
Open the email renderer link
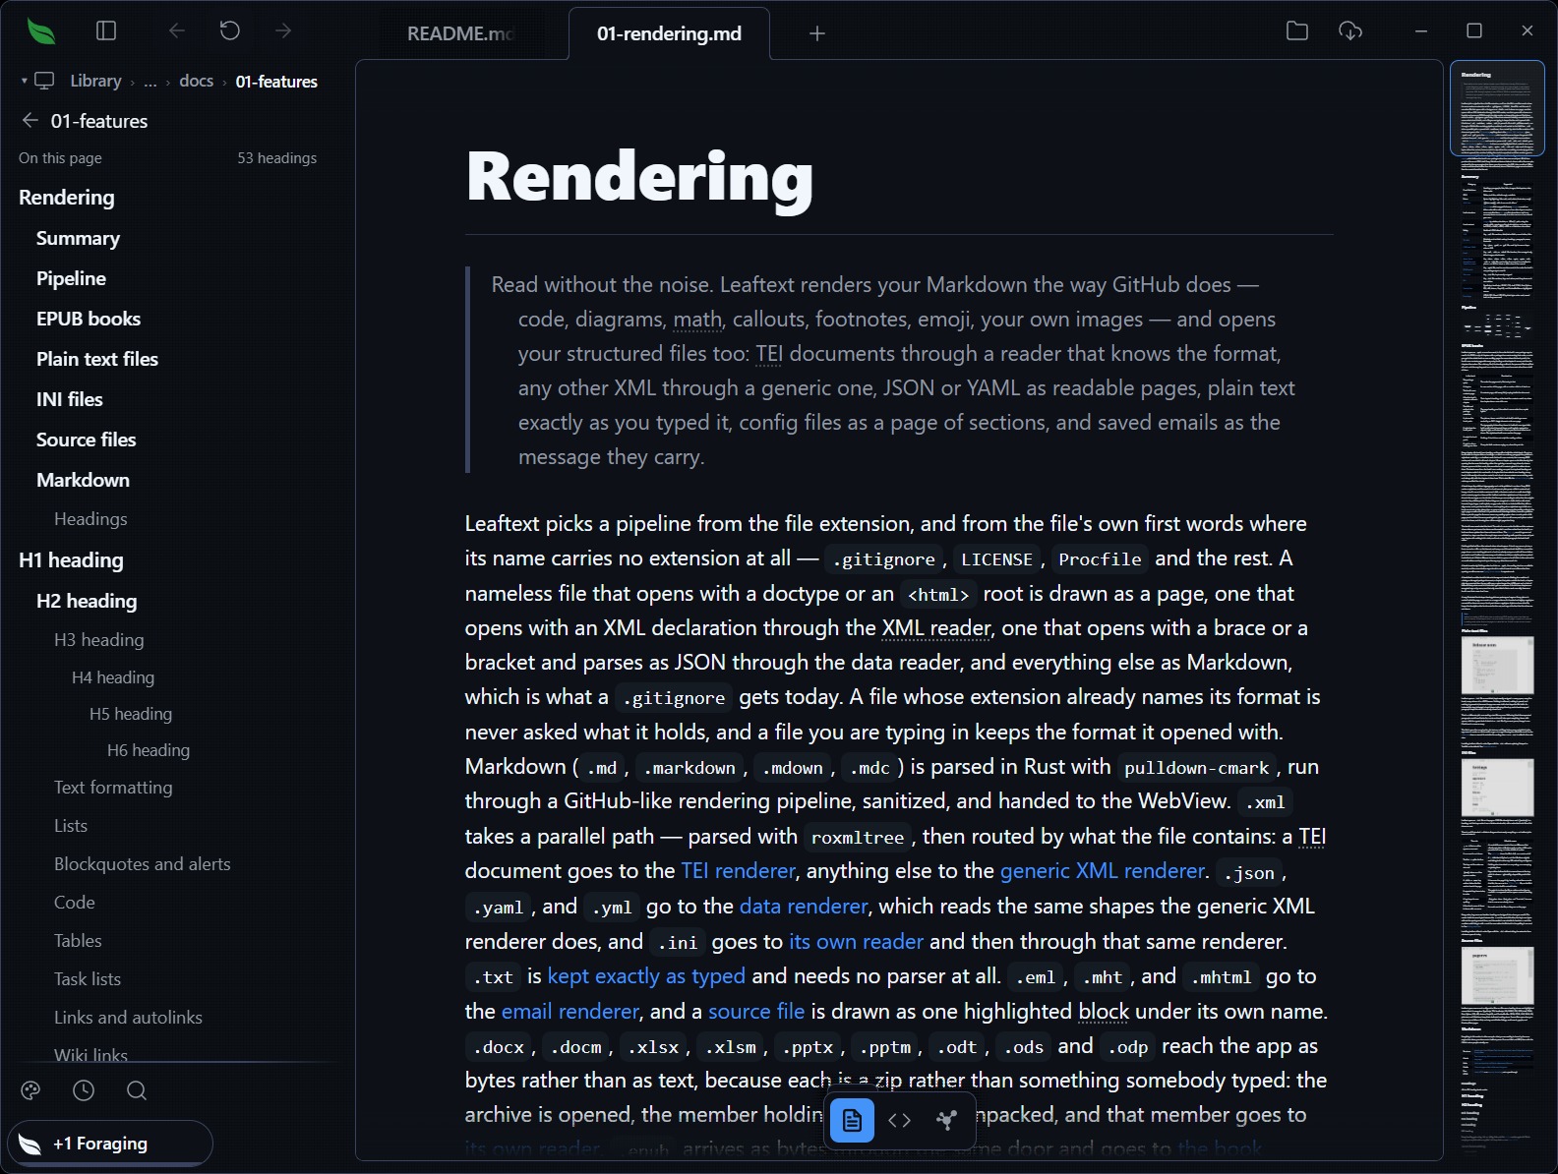coord(570,1011)
